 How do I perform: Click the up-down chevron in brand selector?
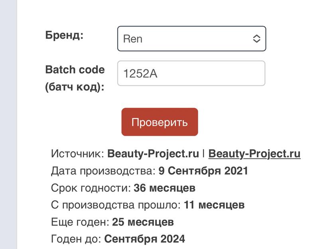(x=256, y=39)
